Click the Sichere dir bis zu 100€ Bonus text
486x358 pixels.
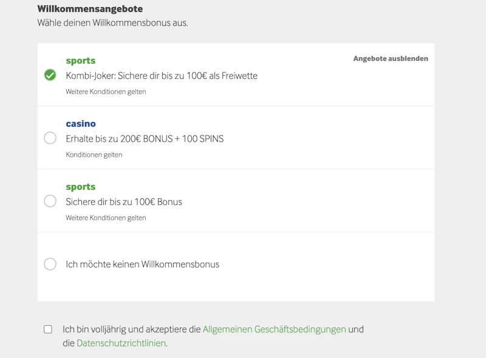[124, 202]
